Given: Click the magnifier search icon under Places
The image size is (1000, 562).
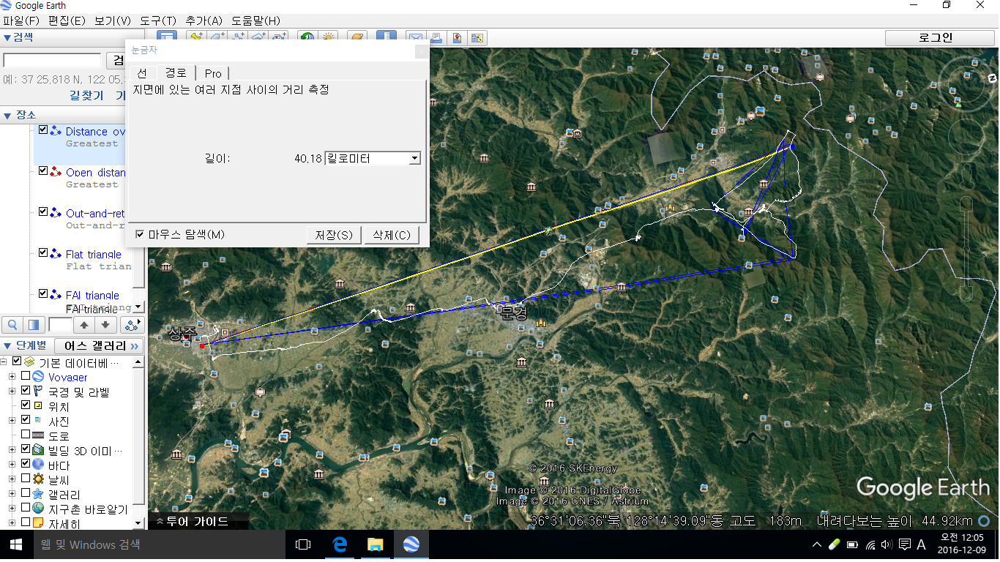Looking at the screenshot, I should (x=13, y=324).
